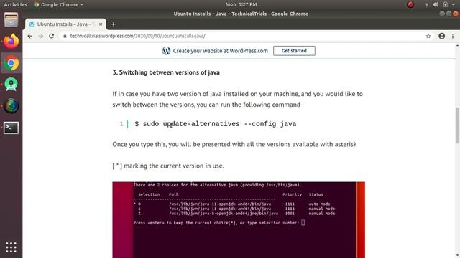Open the clock showing Mon 5:27 PM
This screenshot has width=460, height=258.
241,4
